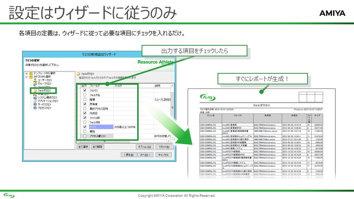
Task: Proceed with the 次へ button
Action: [145, 155]
